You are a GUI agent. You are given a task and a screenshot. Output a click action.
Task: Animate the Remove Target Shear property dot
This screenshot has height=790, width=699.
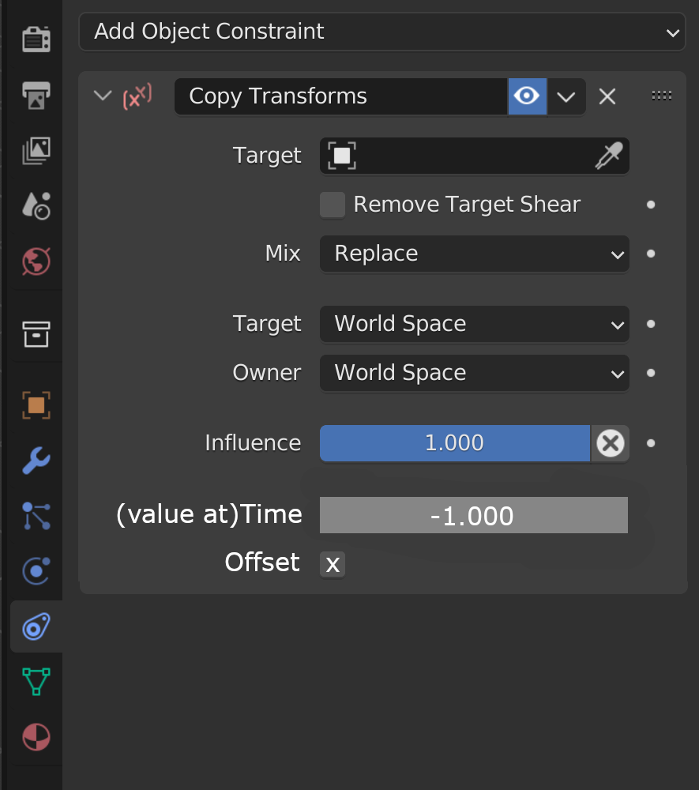(651, 205)
